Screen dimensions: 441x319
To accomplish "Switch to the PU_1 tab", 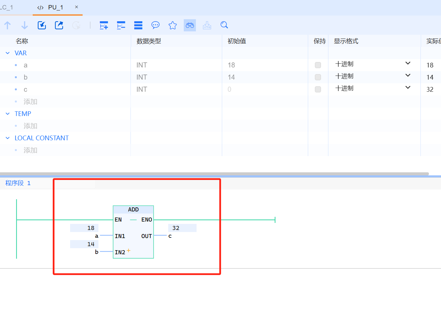I will pyautogui.click(x=55, y=7).
